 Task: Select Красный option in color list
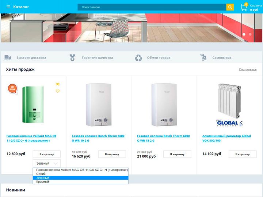[x=43, y=182]
